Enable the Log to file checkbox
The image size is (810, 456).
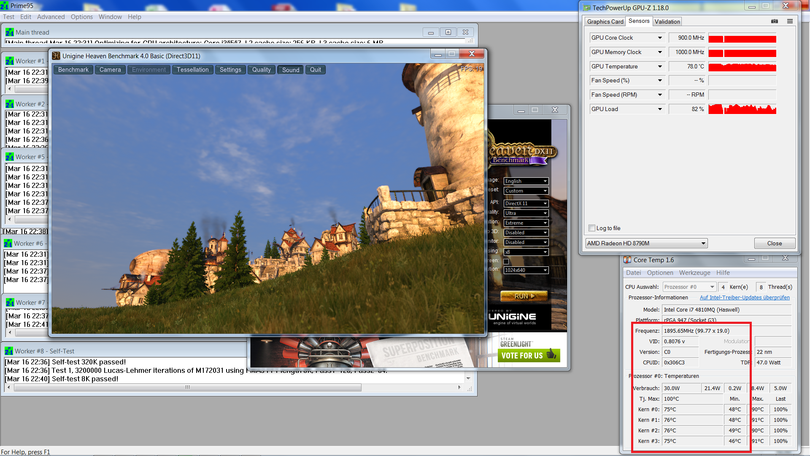pyautogui.click(x=592, y=228)
